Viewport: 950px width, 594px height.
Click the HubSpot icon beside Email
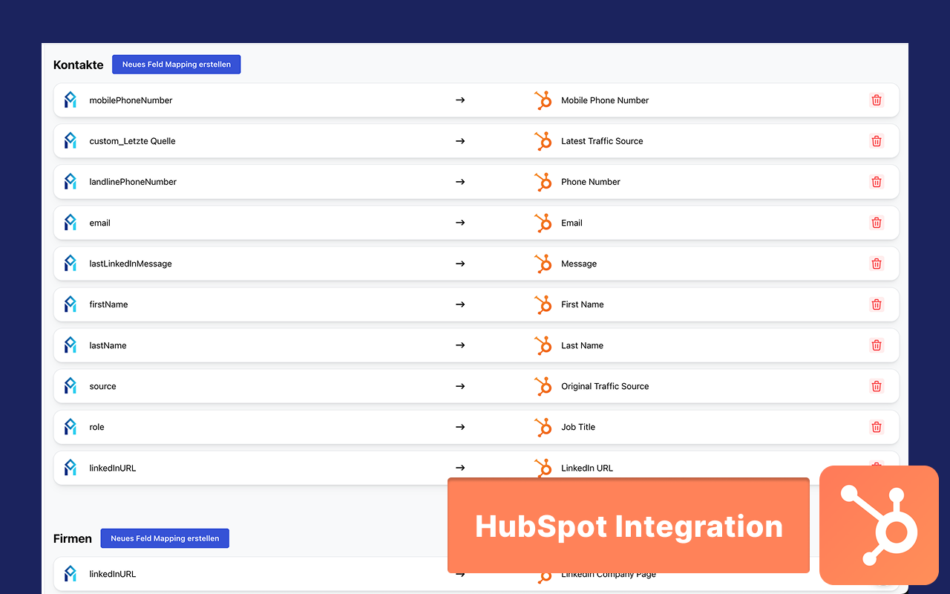543,223
